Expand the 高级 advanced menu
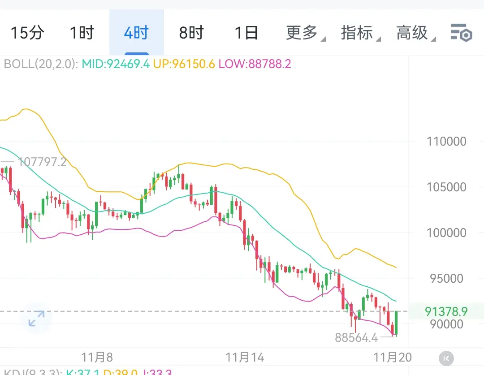This screenshot has height=375, width=484. (415, 32)
